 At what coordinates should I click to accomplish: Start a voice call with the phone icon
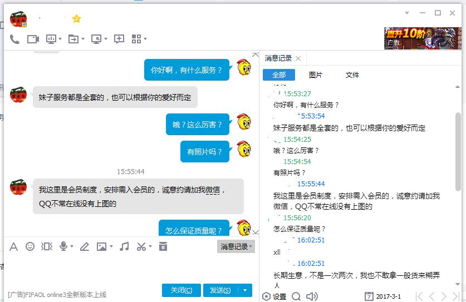tap(14, 39)
